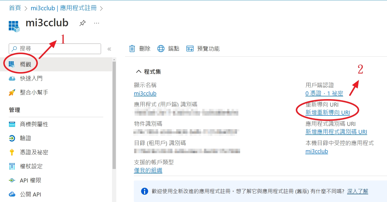Open mi3cclub managed application link
This screenshot has width=387, height=202.
point(317,151)
